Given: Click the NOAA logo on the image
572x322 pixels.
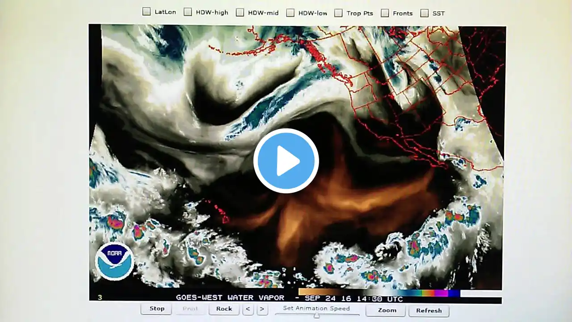Looking at the screenshot, I should (x=114, y=261).
